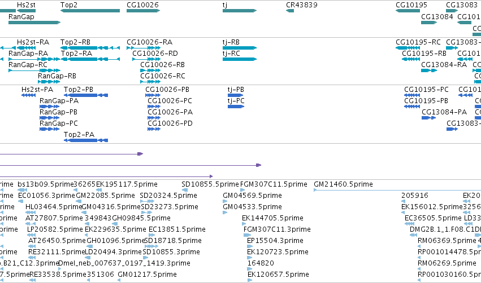The height and width of the screenshot is (283, 481).
Task: Click the SD20324.5prime EST label
Action: tap(168, 196)
